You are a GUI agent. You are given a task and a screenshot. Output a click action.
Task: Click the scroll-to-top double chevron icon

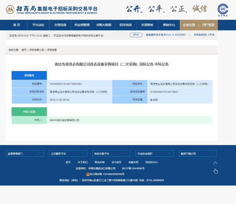pos(215,163)
